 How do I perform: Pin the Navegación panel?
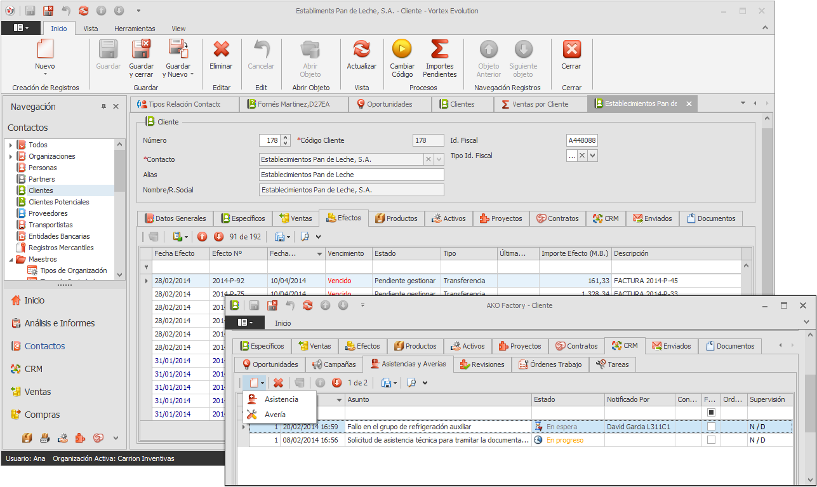104,107
